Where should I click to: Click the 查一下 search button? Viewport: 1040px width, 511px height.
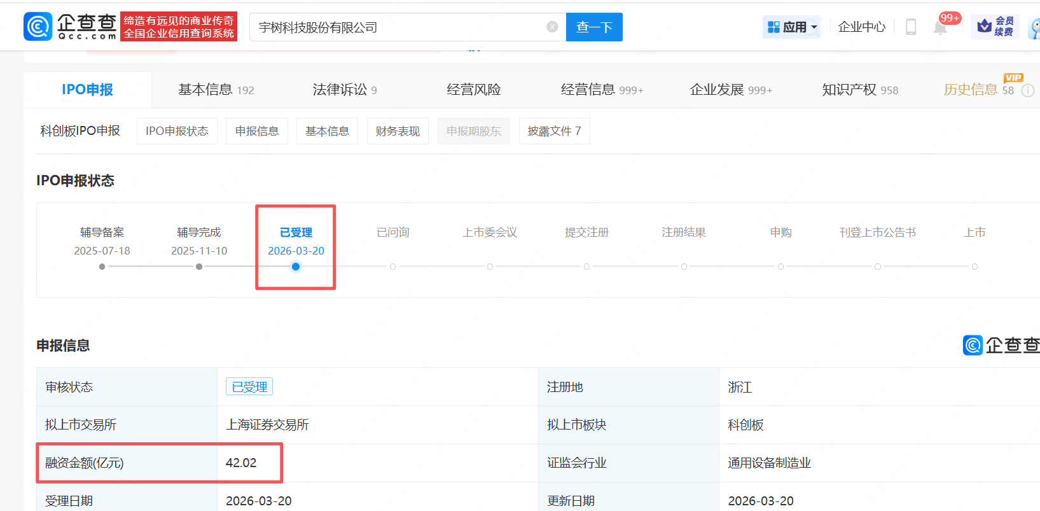594,27
